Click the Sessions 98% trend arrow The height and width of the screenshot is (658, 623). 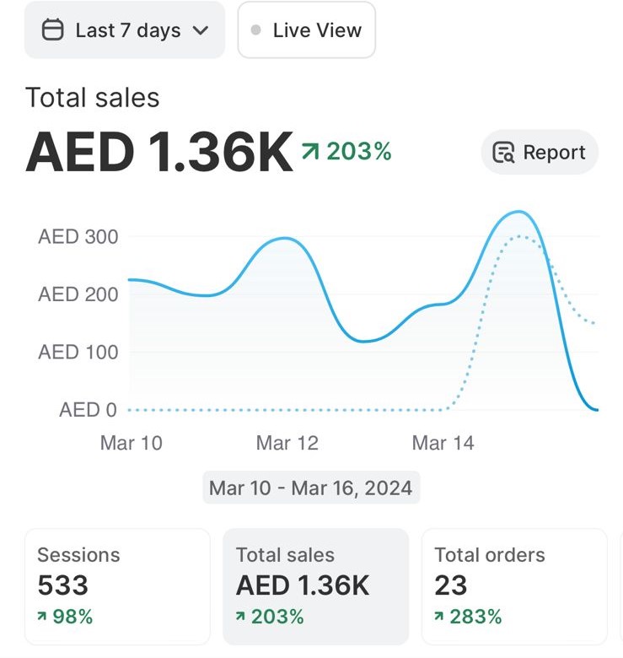pos(42,618)
